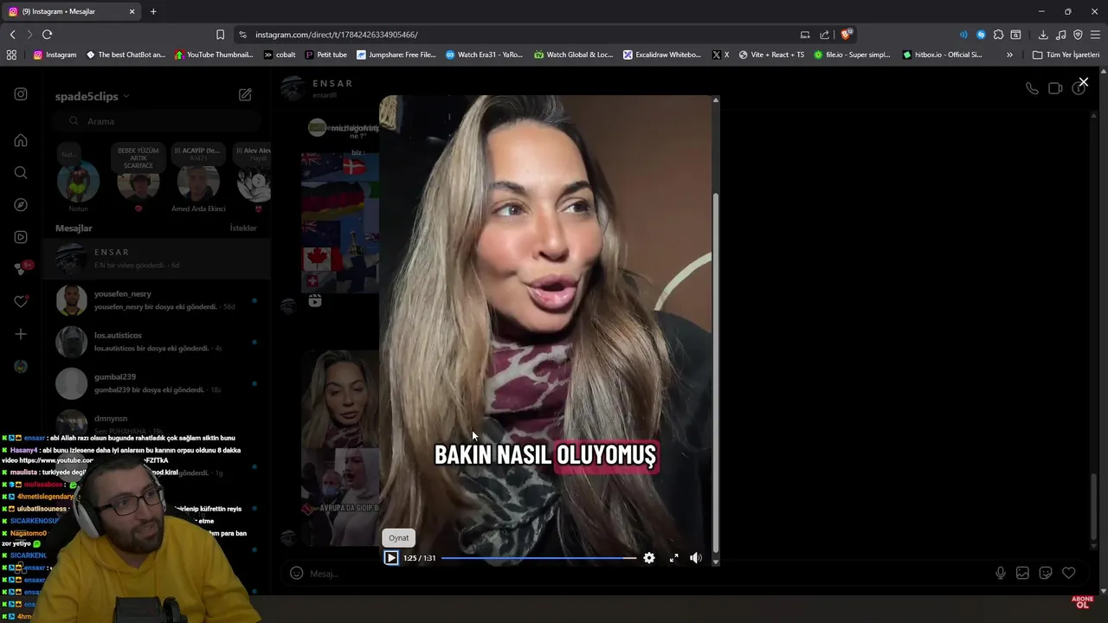
Task: Bookmark this page with bookmark icon
Action: [220, 35]
